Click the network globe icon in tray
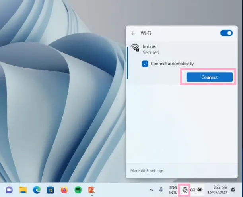The image size is (243, 197). point(185,190)
